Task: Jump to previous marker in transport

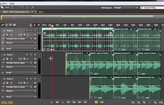Action: [68, 102]
